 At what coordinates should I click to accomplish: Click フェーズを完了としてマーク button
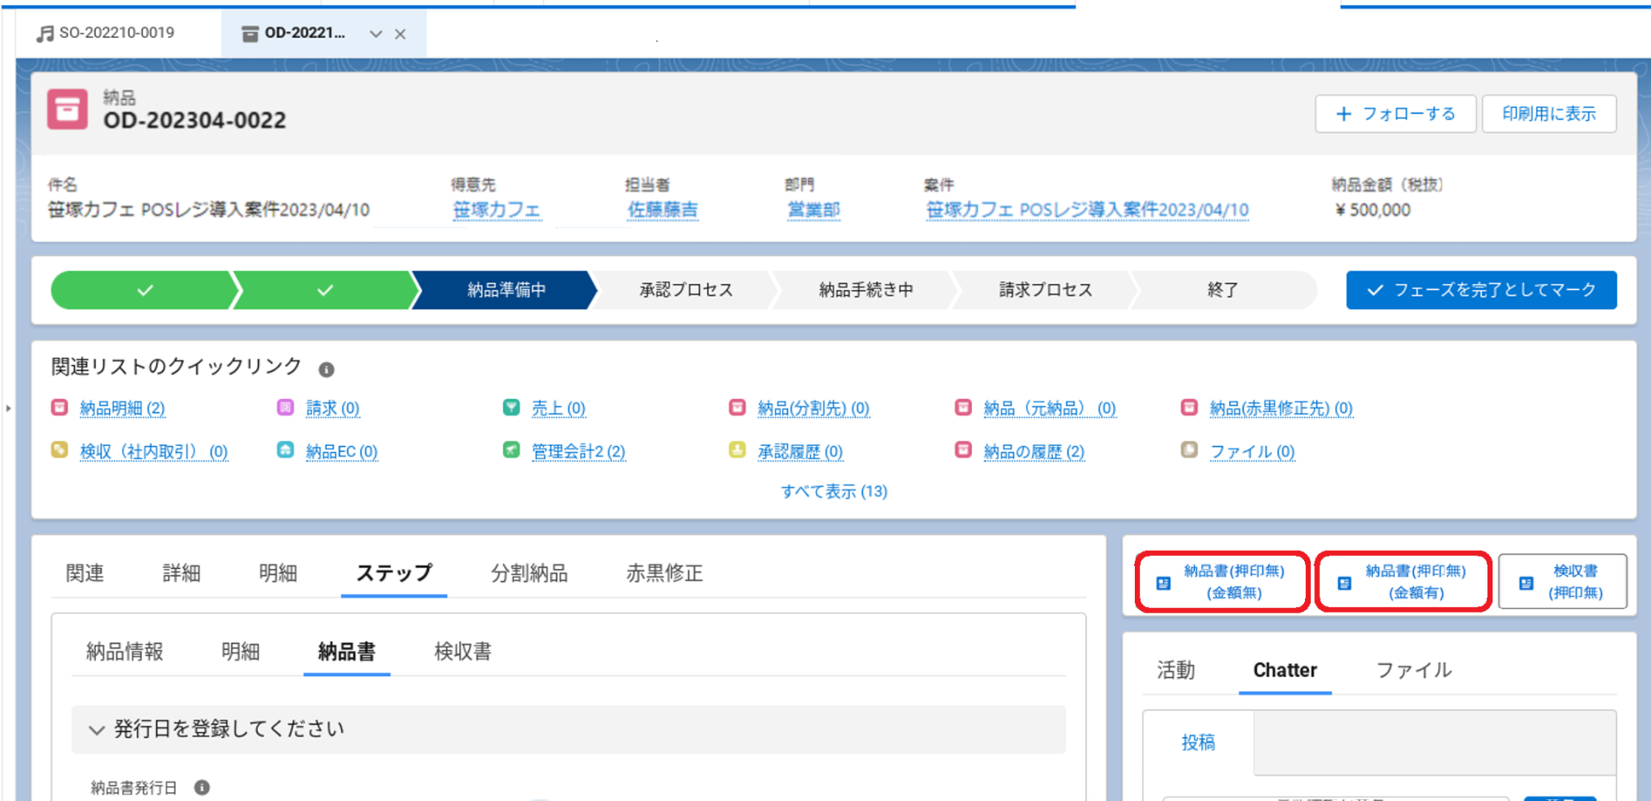1481,290
